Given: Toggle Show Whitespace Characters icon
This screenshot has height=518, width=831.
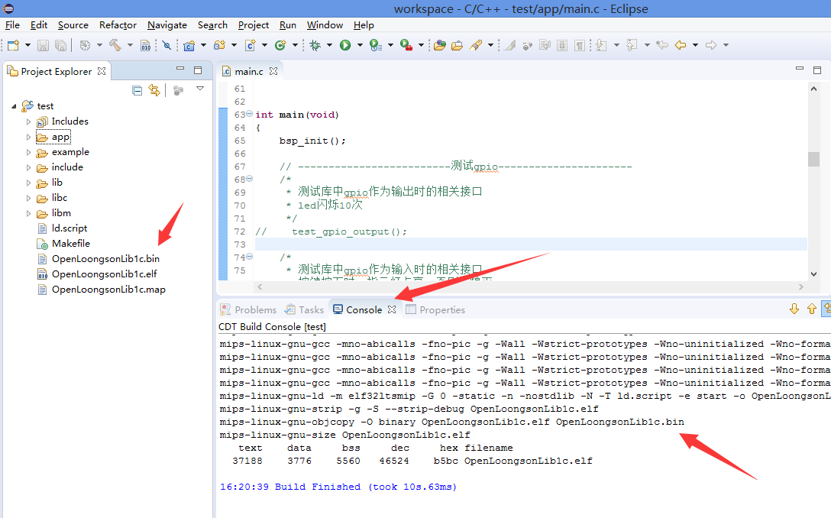Looking at the screenshot, I should point(580,45).
